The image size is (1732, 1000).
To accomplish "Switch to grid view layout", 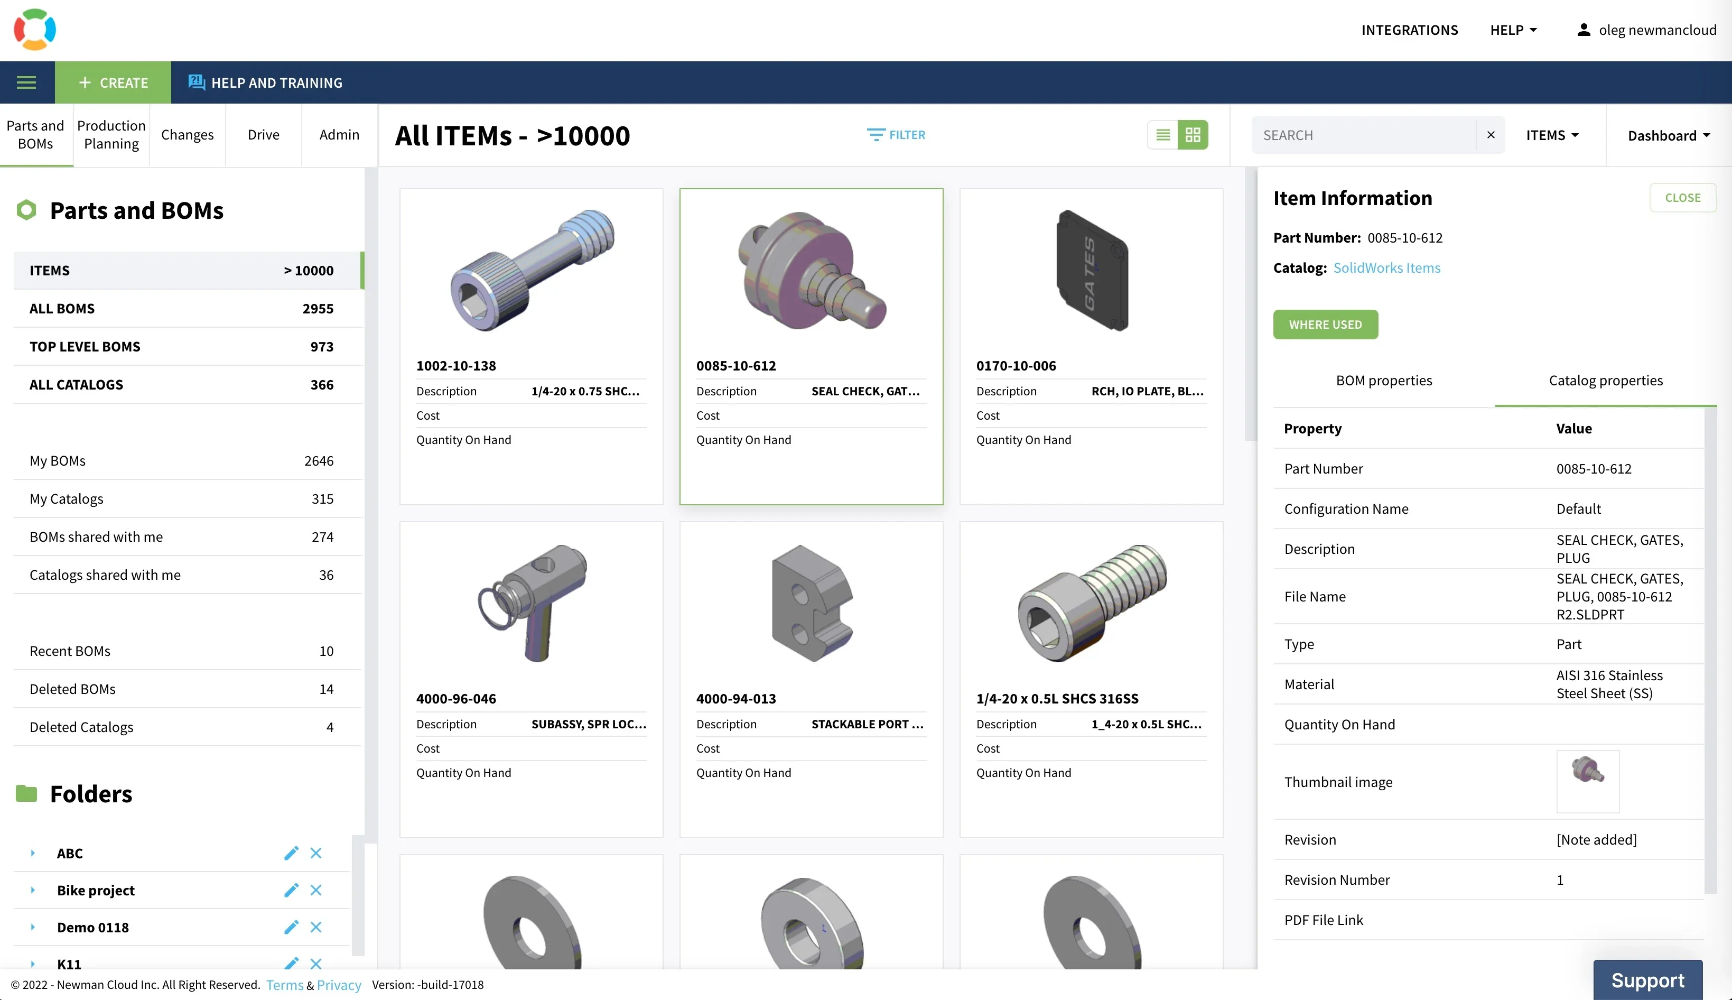I will coord(1193,135).
